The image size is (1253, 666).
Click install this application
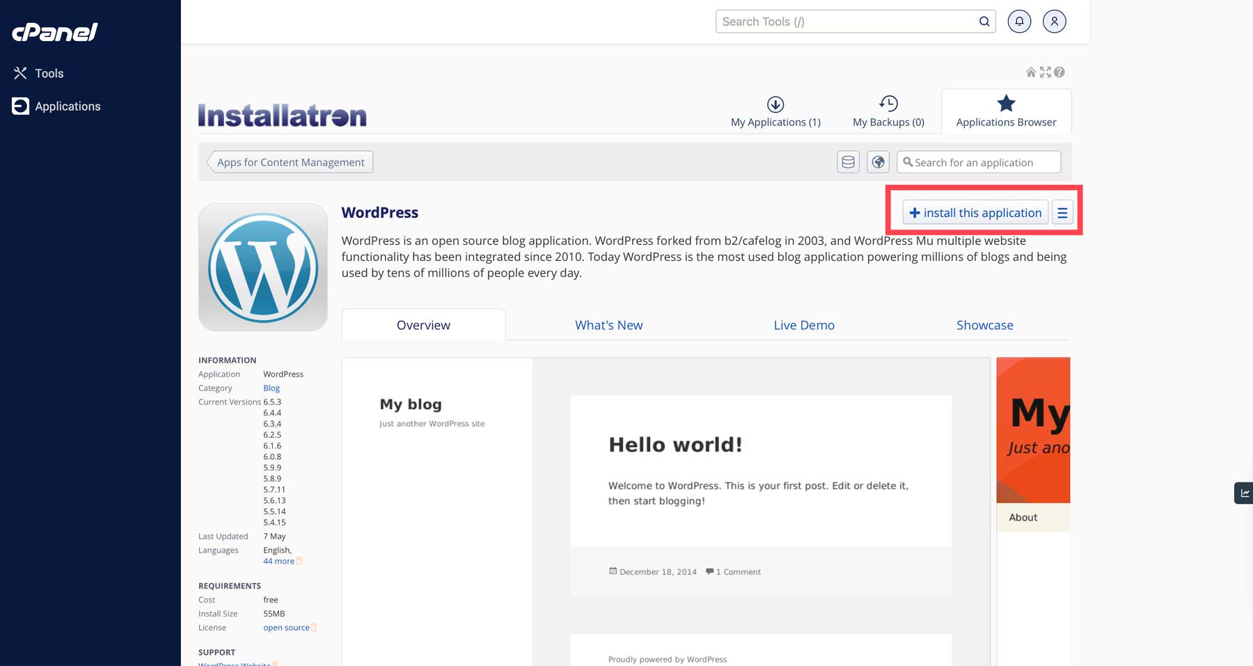pos(975,212)
